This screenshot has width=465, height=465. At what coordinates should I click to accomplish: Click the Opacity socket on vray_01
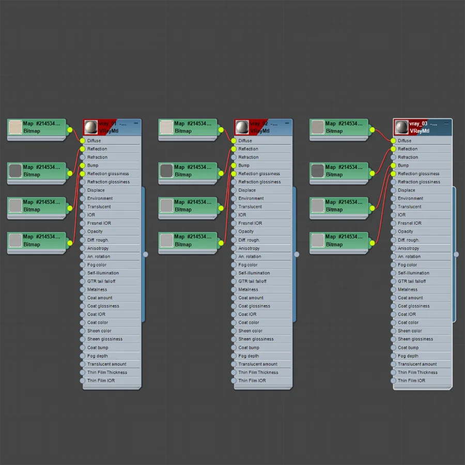(x=83, y=231)
